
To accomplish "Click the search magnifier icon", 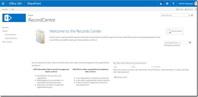I will (192, 15).
